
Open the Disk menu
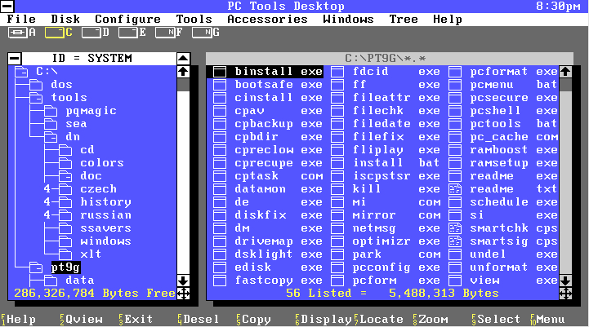[65, 20]
